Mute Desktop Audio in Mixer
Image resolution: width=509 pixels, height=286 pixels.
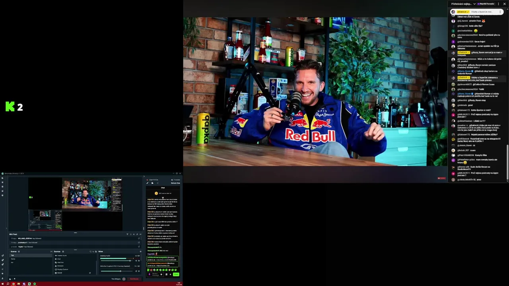click(136, 261)
